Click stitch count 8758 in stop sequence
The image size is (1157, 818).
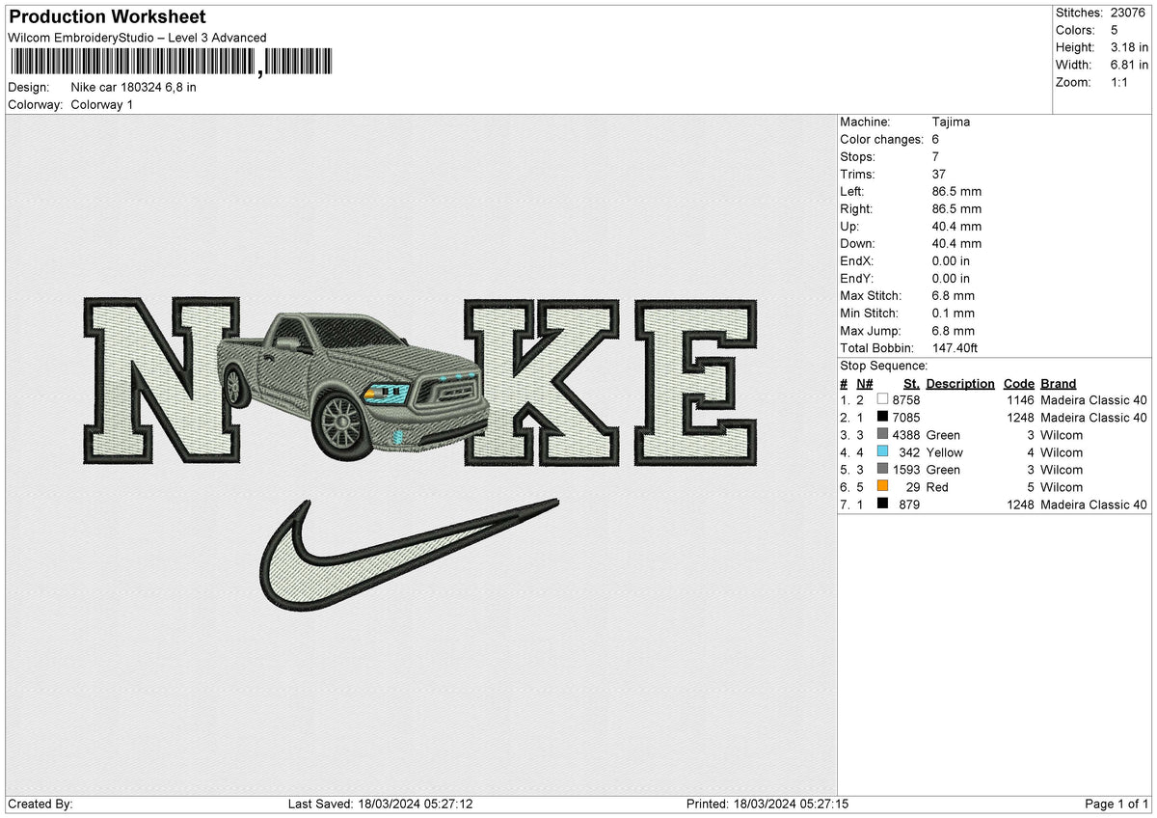(x=906, y=400)
